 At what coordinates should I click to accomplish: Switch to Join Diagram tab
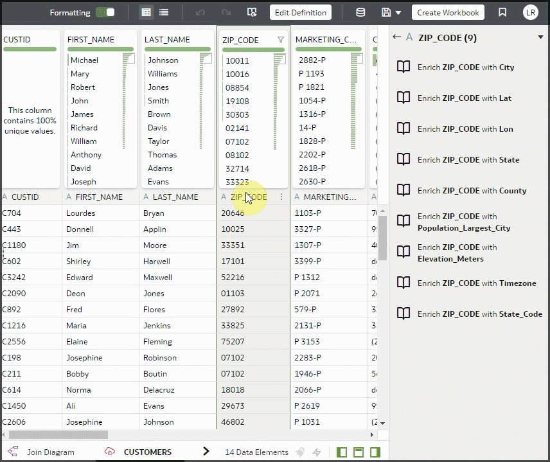tap(51, 452)
